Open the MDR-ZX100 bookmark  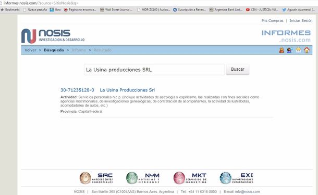click(x=153, y=9)
